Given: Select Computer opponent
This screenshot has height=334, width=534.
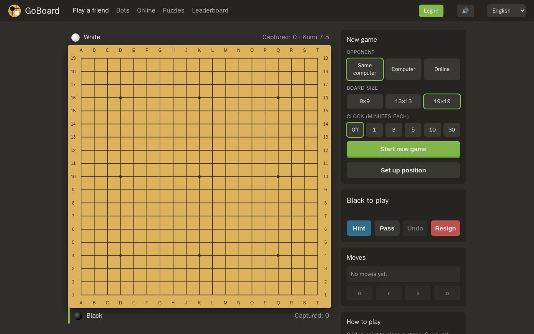Looking at the screenshot, I should [x=403, y=69].
